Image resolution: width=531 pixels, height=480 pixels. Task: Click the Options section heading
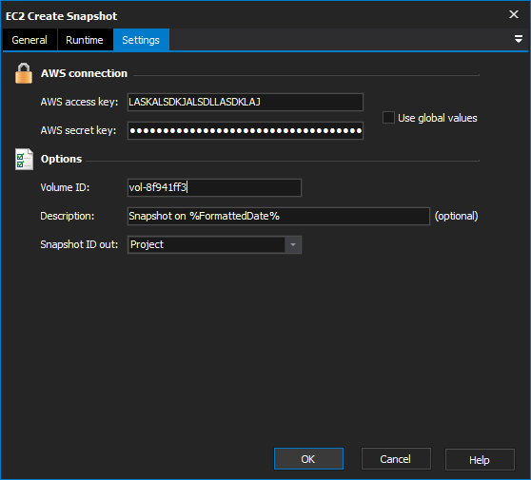pyautogui.click(x=61, y=159)
